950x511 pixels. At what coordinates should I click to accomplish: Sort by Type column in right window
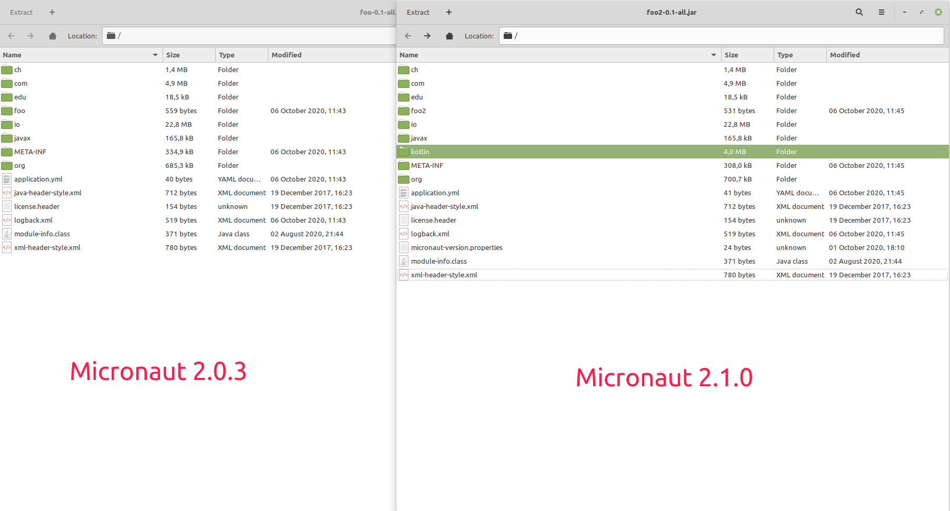coord(800,55)
